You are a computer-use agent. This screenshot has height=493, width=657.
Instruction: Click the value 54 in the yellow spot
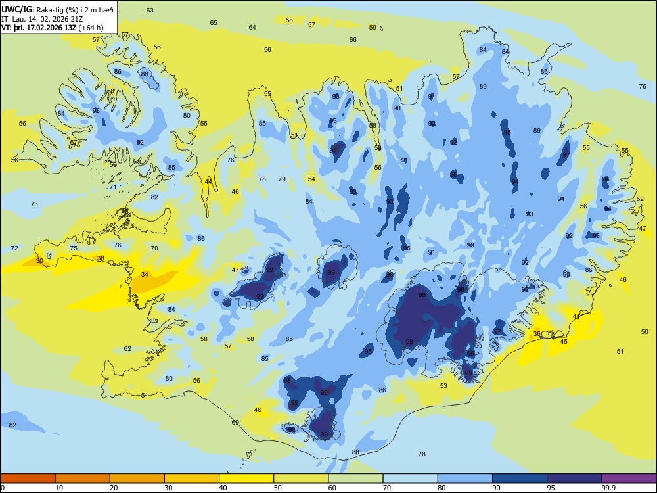311,179
